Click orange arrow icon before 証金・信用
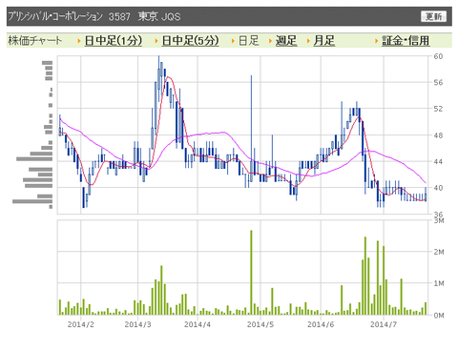Viewport: 458px width, 350px height. click(376, 41)
